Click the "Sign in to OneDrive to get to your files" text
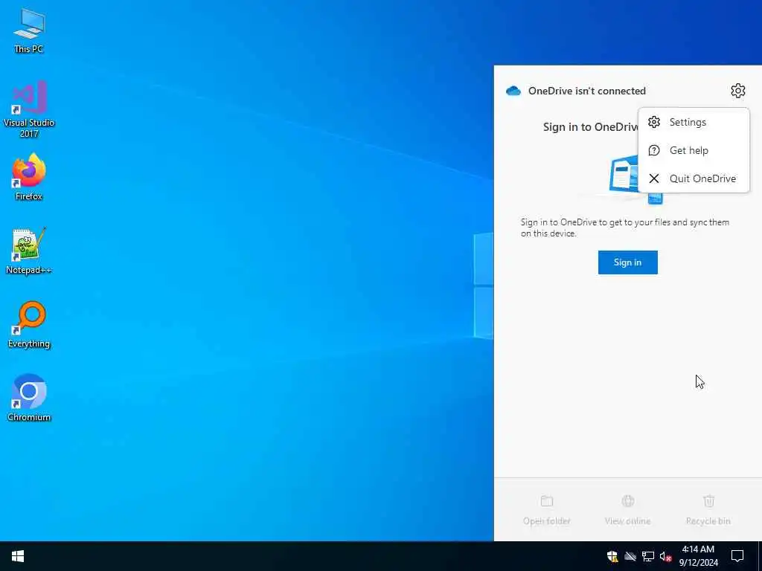 tap(624, 228)
